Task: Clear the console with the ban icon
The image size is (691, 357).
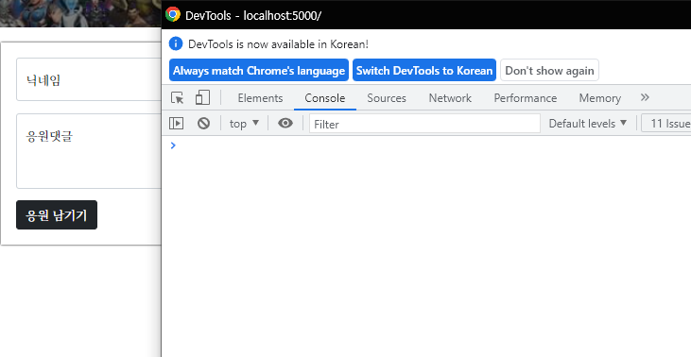Action: pos(203,124)
